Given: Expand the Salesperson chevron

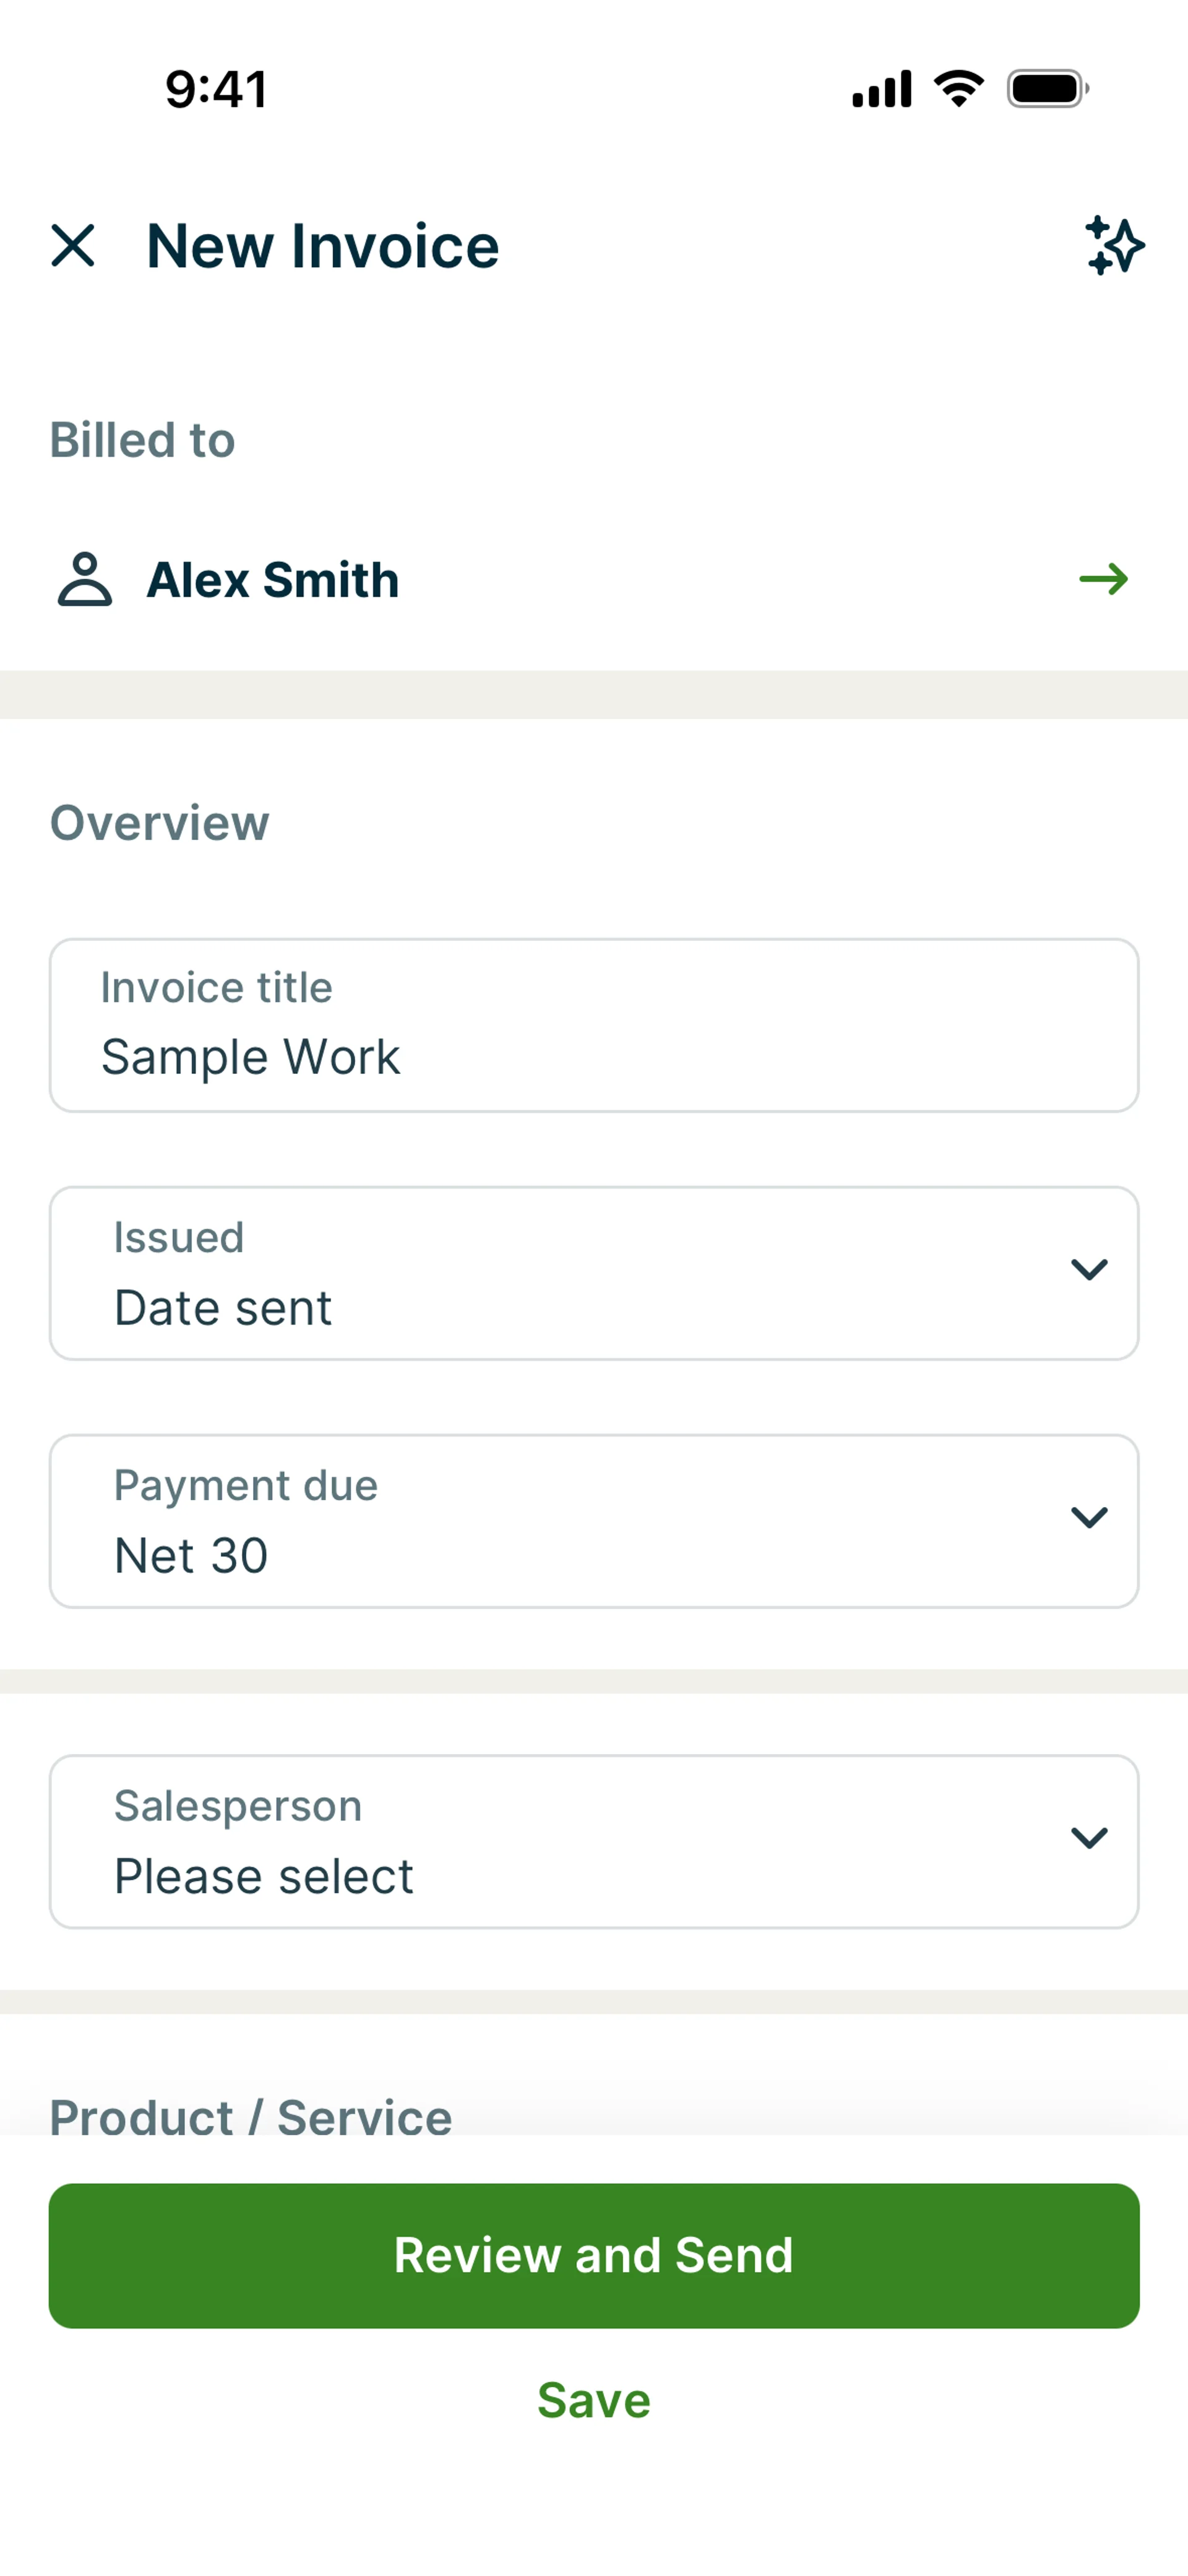Looking at the screenshot, I should click(x=1088, y=1838).
